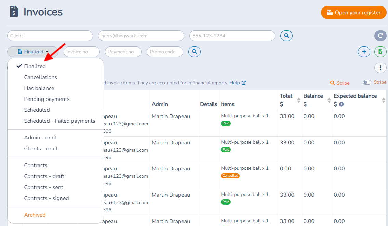
Task: Click the plus icon to add invoice
Action: (364, 52)
